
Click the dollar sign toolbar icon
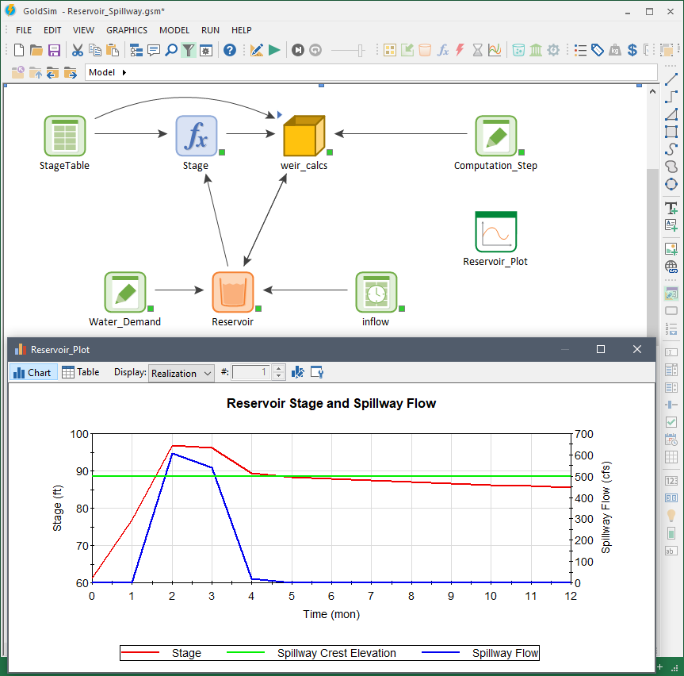(x=632, y=50)
